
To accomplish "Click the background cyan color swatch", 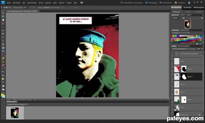I will click(4, 96).
